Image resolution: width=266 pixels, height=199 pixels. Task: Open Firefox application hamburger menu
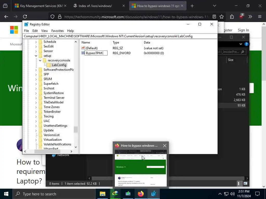260,17
